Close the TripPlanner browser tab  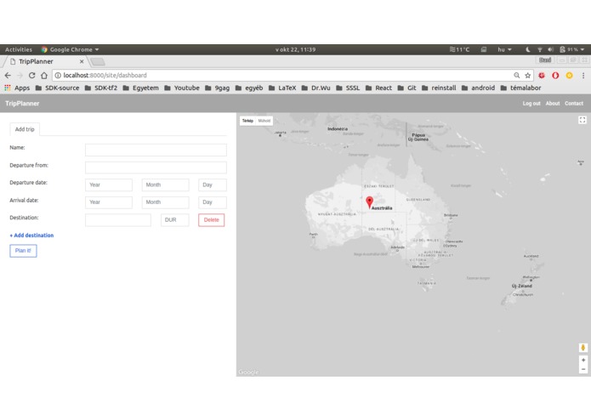point(82,61)
